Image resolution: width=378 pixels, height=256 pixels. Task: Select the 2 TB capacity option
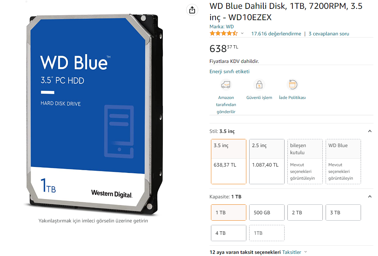(305, 213)
